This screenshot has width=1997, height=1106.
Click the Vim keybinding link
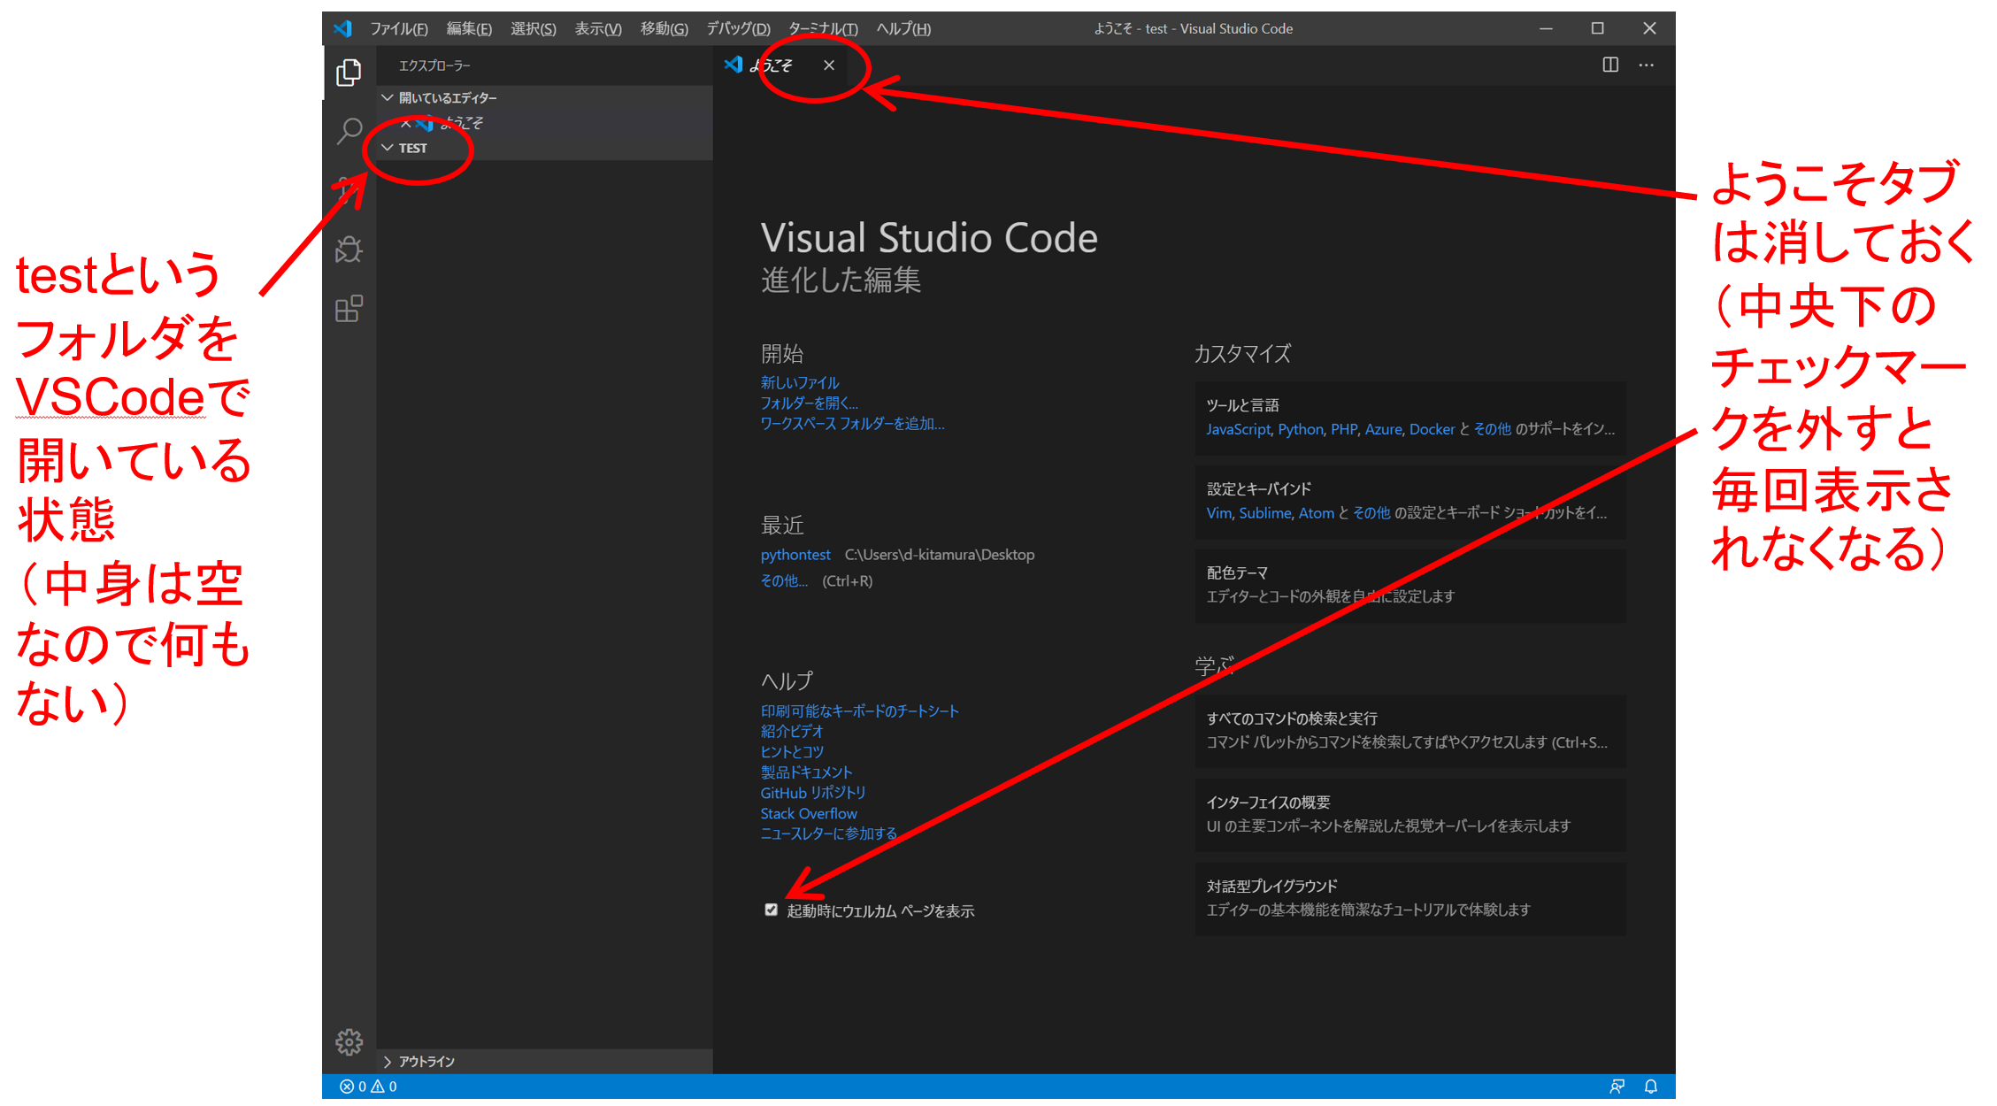tap(1218, 513)
